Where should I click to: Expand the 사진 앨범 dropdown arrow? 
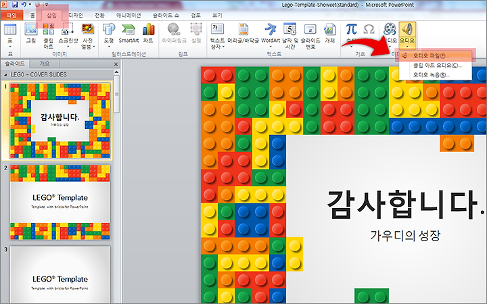(94, 47)
